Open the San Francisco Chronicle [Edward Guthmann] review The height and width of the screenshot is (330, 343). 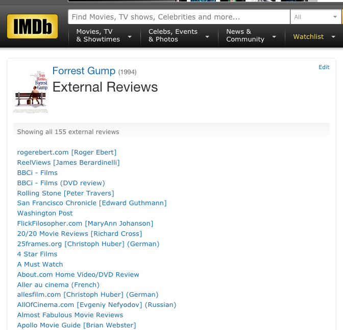click(x=92, y=203)
